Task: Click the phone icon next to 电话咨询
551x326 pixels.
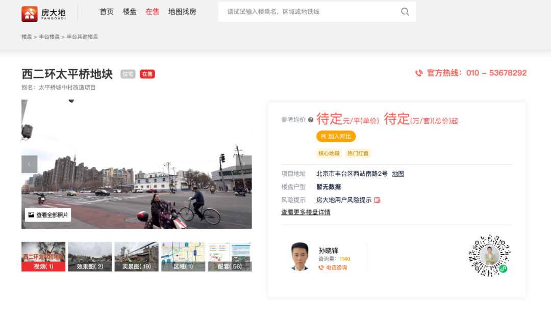Action: coord(321,267)
